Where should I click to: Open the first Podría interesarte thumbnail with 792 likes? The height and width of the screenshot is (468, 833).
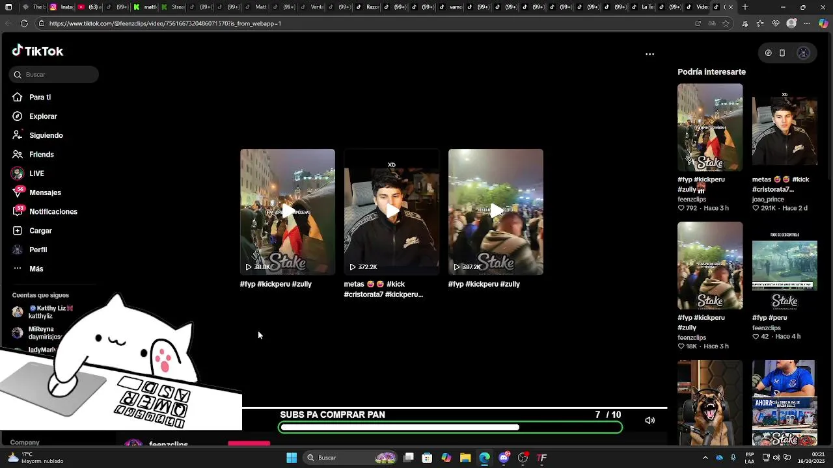[710, 127]
